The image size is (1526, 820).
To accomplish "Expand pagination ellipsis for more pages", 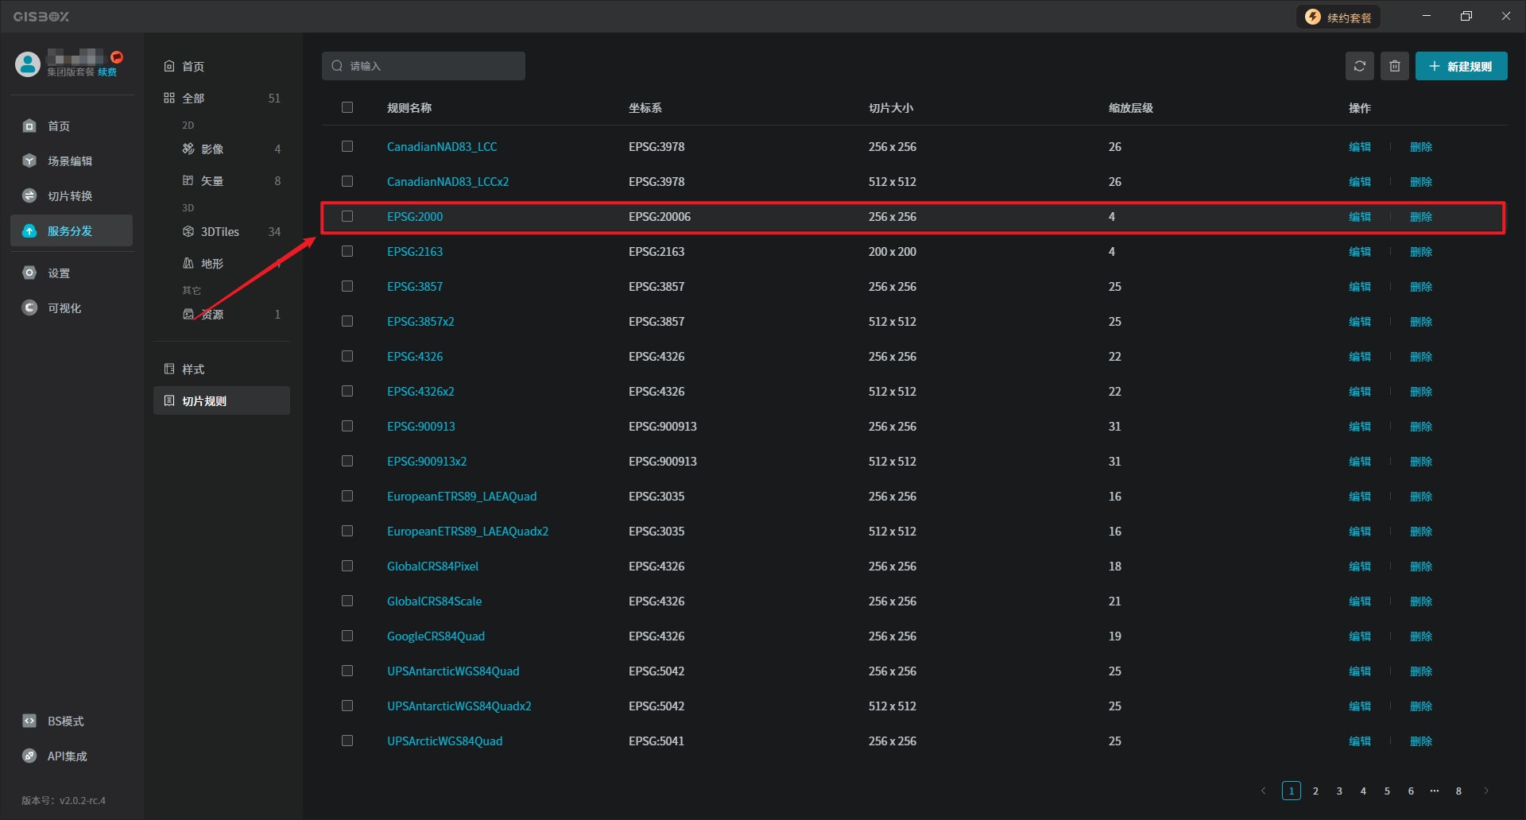I will [1434, 791].
